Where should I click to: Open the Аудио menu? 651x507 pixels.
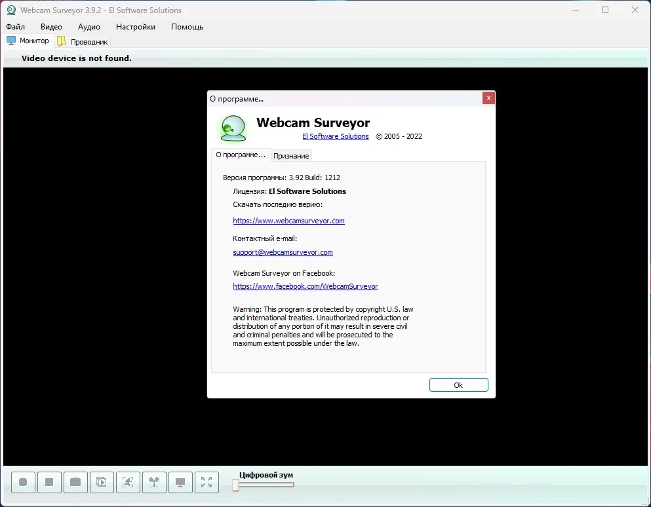[x=89, y=27]
